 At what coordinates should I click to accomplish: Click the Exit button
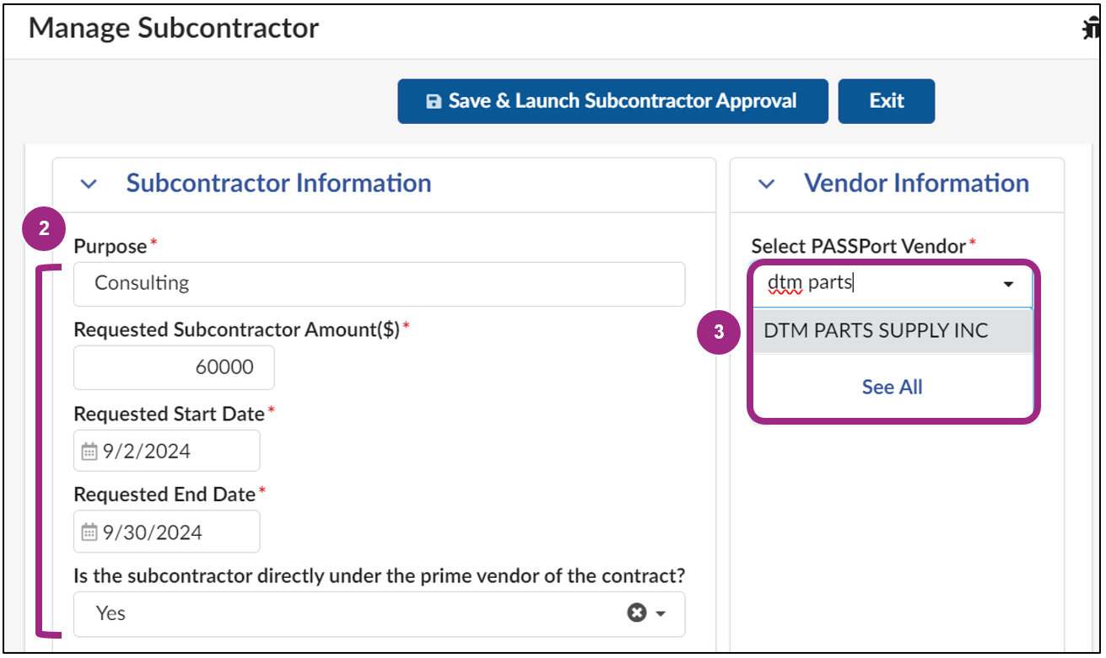click(x=886, y=101)
